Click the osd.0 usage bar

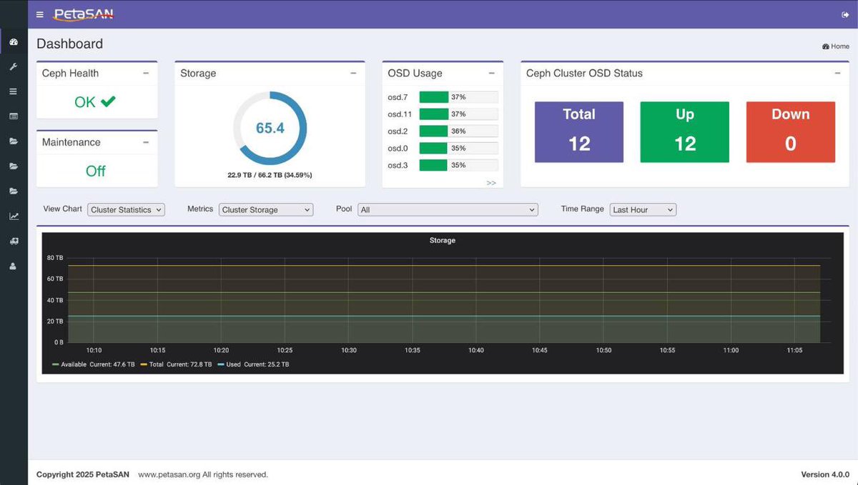[x=458, y=149]
